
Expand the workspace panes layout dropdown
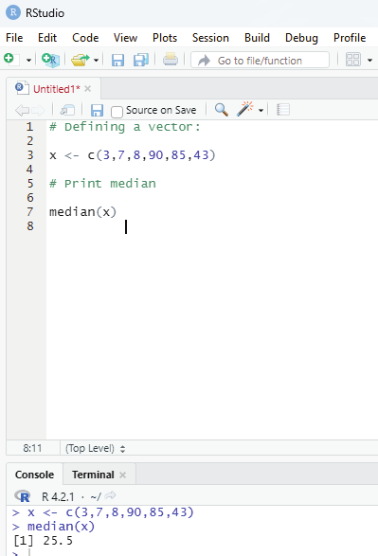pos(369,61)
